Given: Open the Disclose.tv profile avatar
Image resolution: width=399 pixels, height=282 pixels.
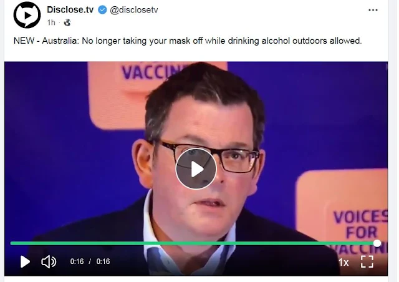Looking at the screenshot, I should click(27, 15).
